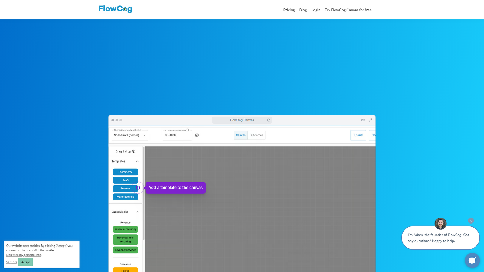Click Try FlowCog Canvas for free
This screenshot has width=484, height=272.
[348, 10]
